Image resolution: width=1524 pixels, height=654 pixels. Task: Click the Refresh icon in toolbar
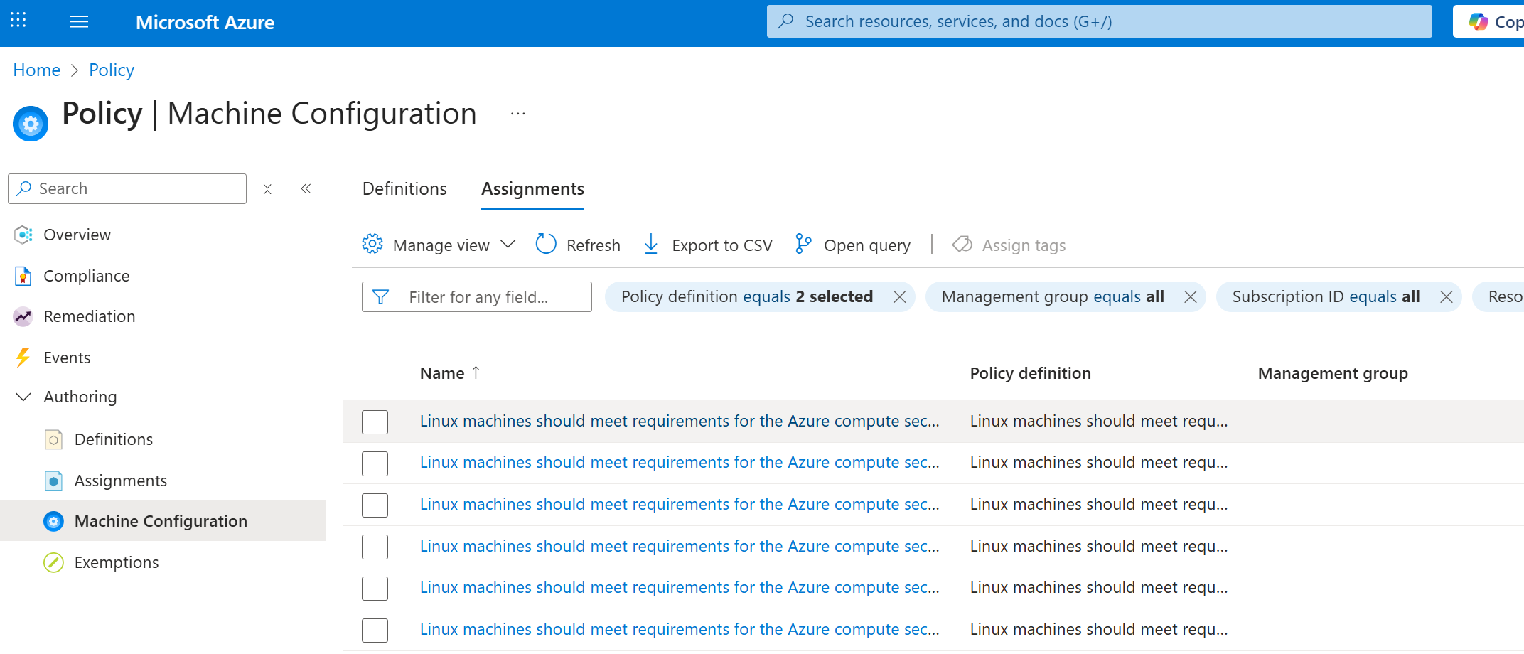click(x=546, y=245)
